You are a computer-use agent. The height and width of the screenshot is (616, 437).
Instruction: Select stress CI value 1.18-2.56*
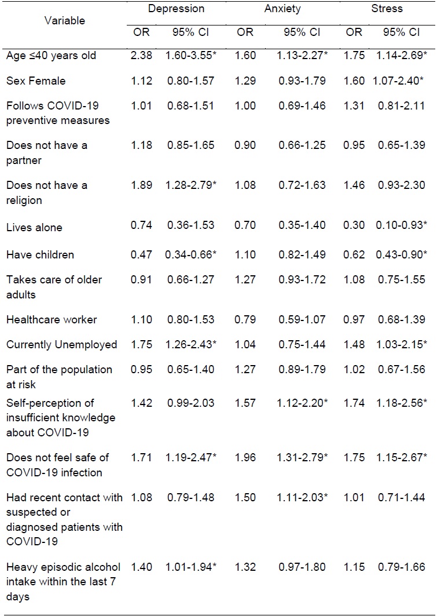pos(400,403)
